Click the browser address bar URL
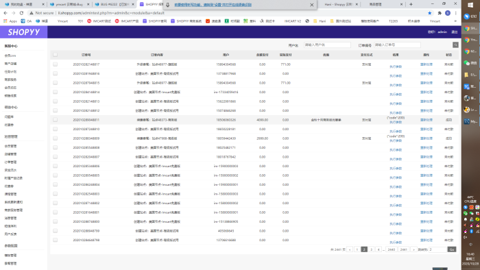The height and width of the screenshot is (270, 480). point(111,13)
